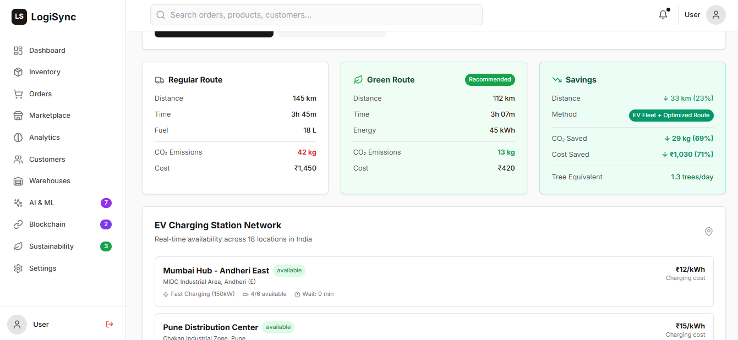Click the 1.3 trees/day value

(x=692, y=177)
